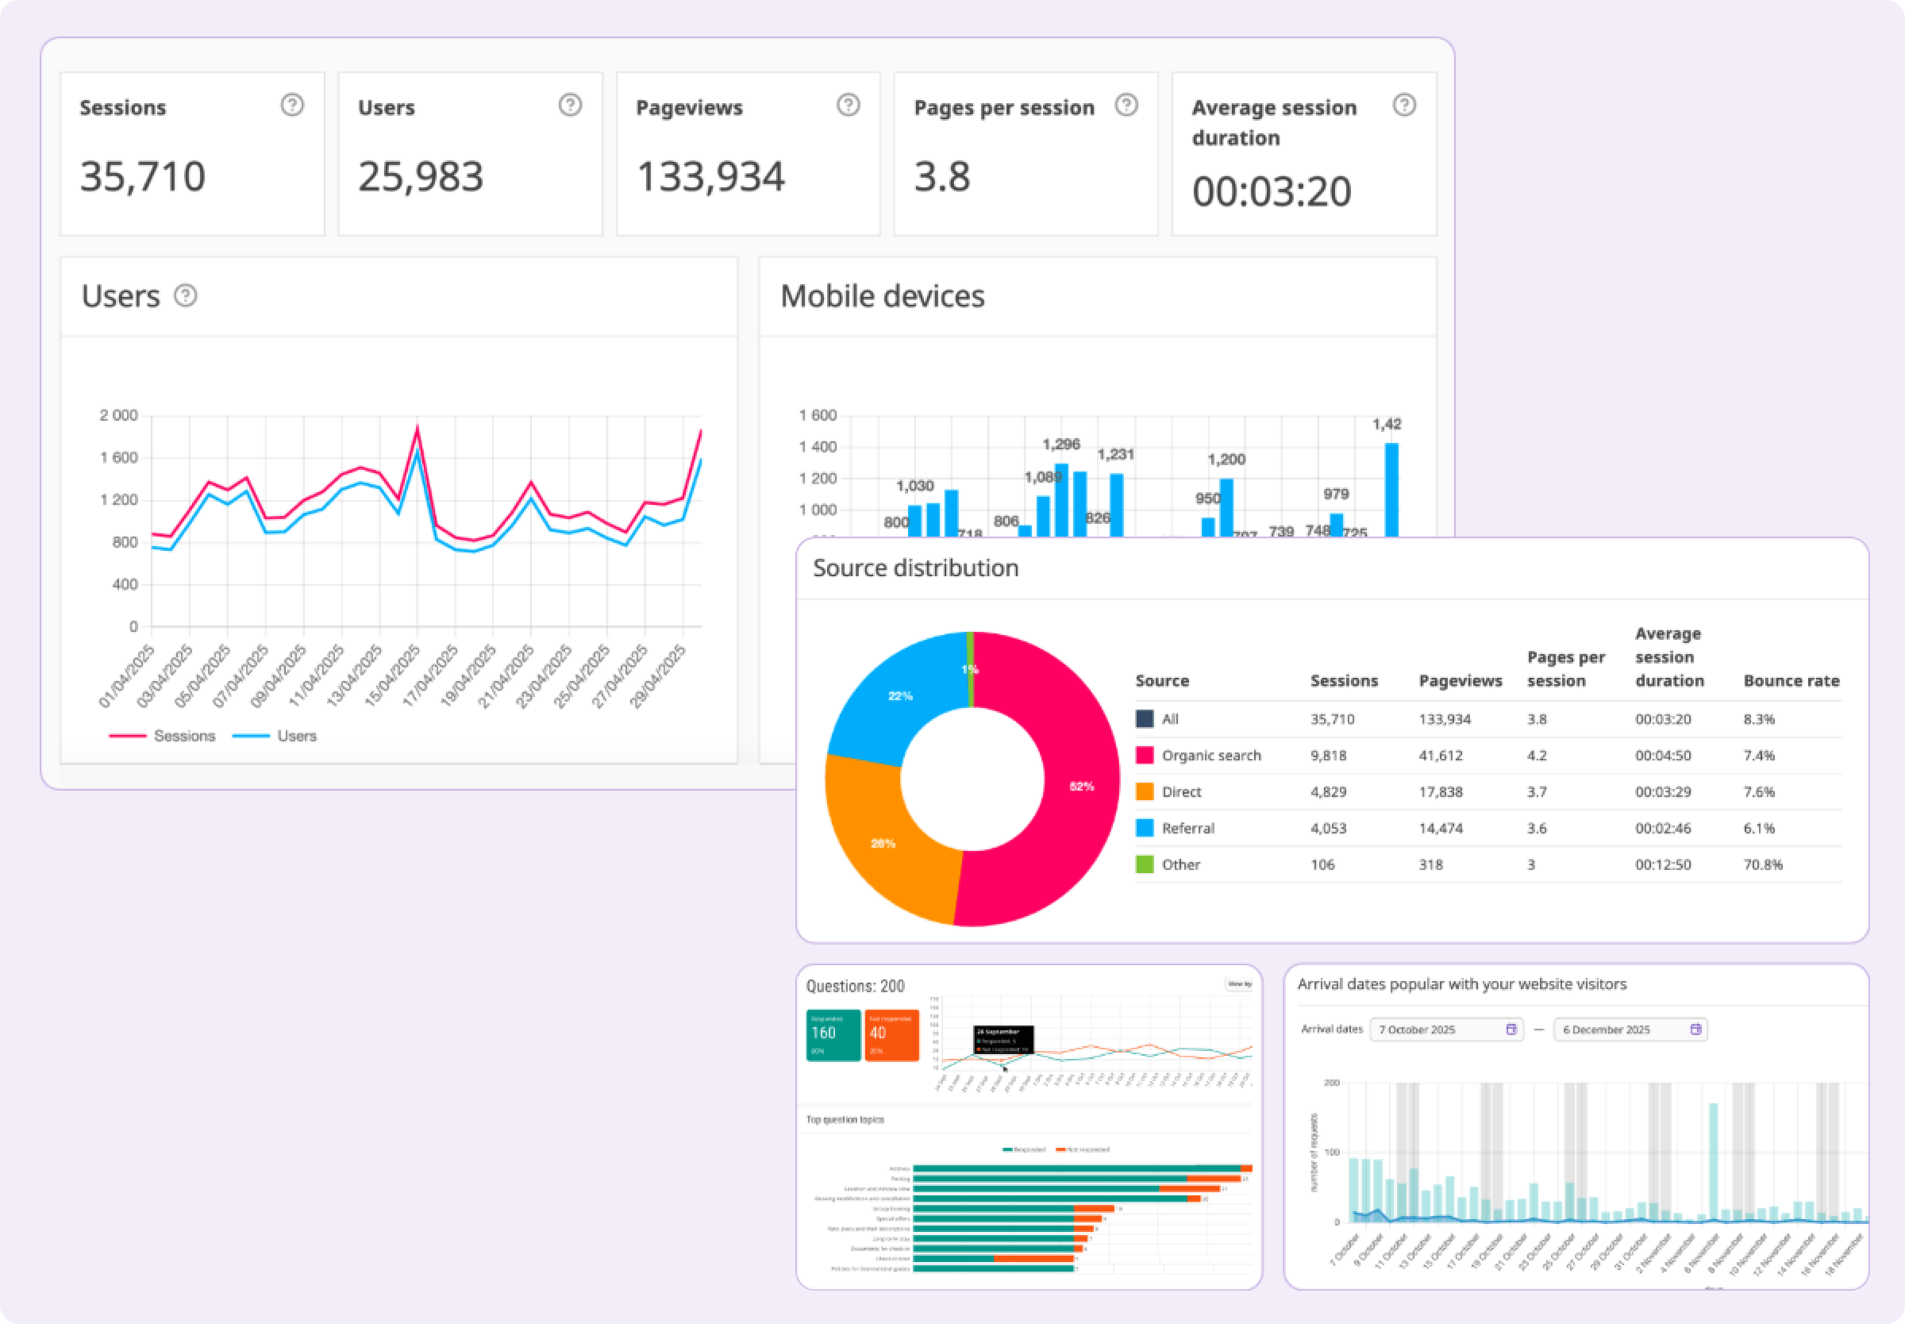This screenshot has width=1905, height=1324.
Task: Select the Referral row label
Action: pyautogui.click(x=1187, y=828)
